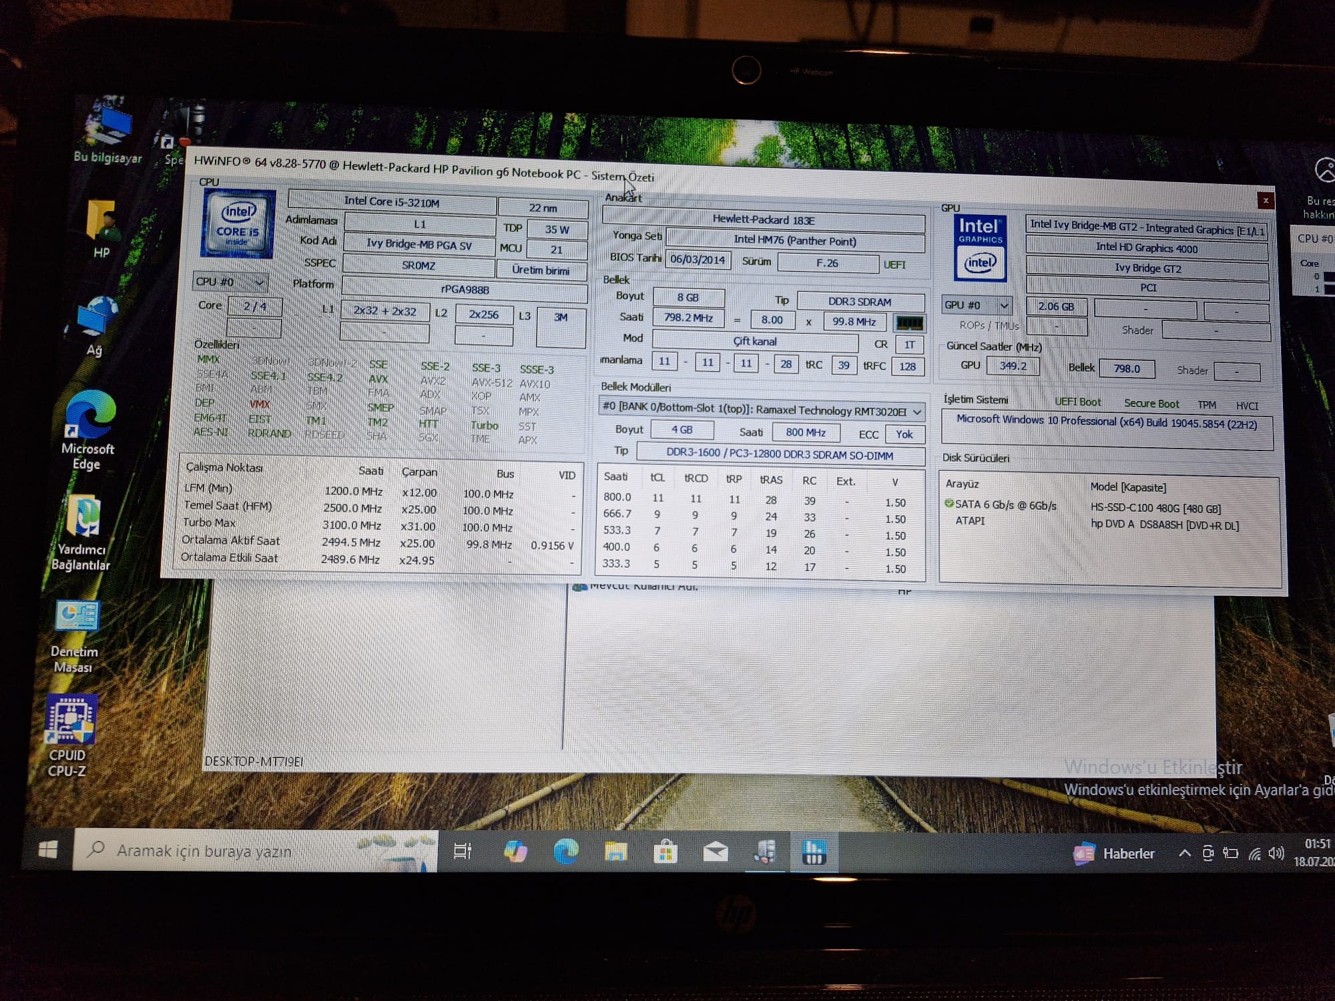Click the Ivy Bridge-MB PGA SV code name
This screenshot has height=1001, width=1335.
coord(419,245)
